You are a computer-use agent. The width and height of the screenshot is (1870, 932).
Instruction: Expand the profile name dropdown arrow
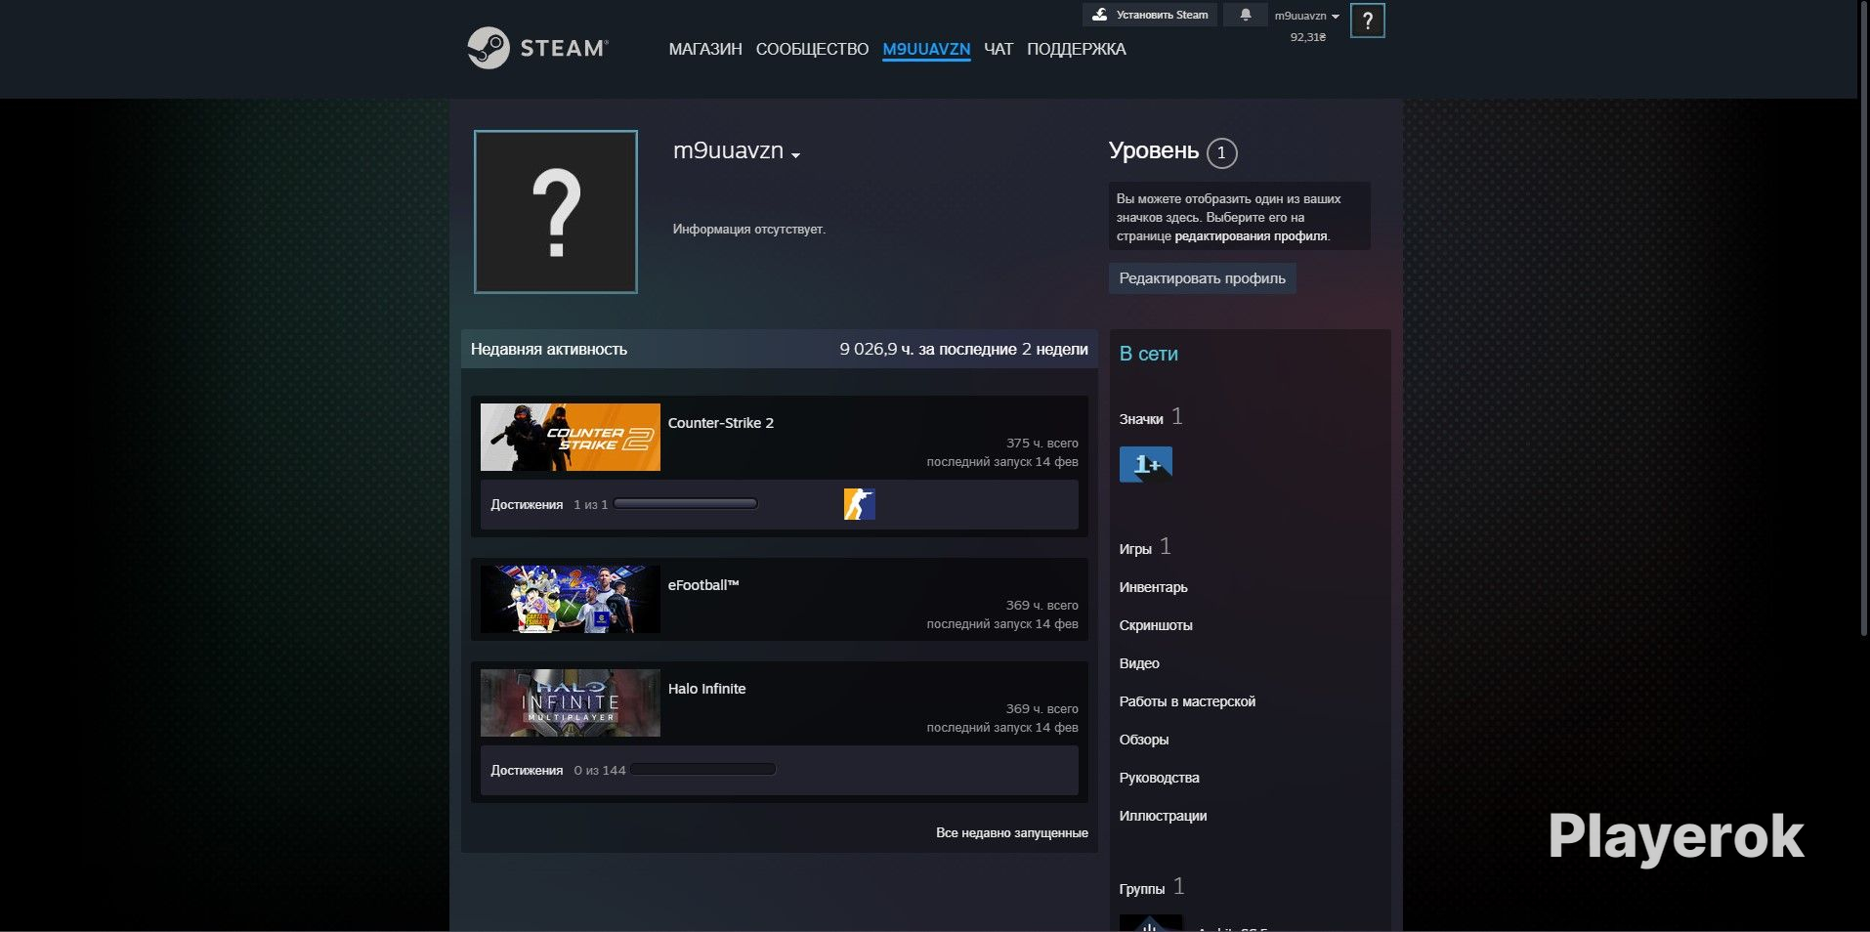pos(796,154)
